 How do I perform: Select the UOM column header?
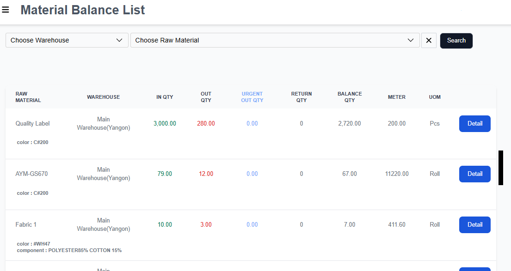(435, 97)
